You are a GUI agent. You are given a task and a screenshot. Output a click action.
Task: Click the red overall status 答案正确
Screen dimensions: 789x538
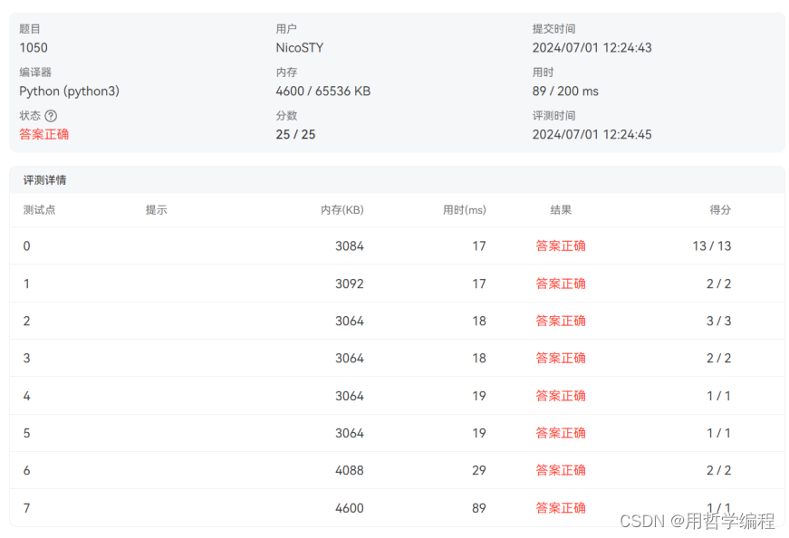tap(43, 134)
